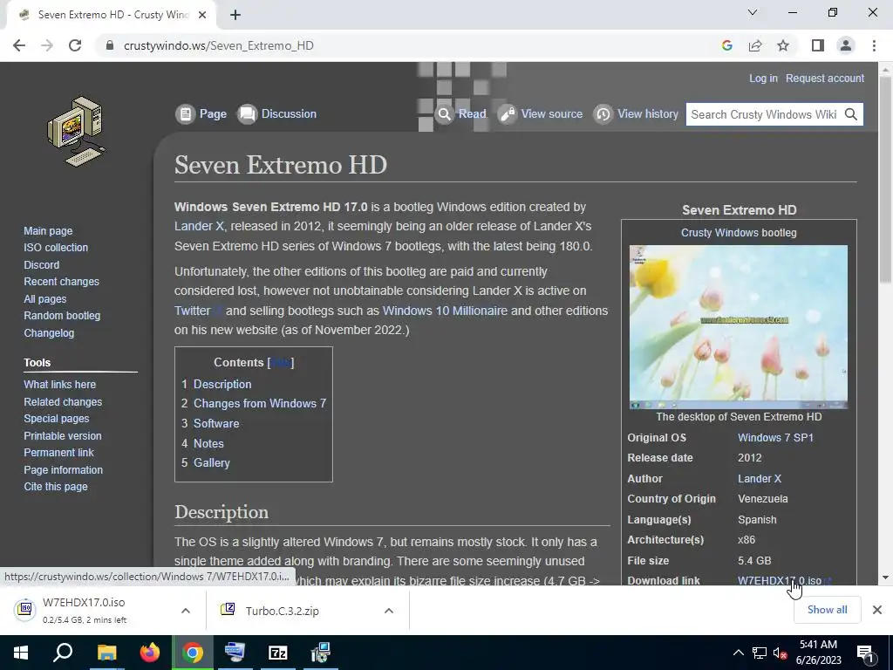The width and height of the screenshot is (893, 670).
Task: Toggle the Contents box hide link
Action: click(x=281, y=362)
